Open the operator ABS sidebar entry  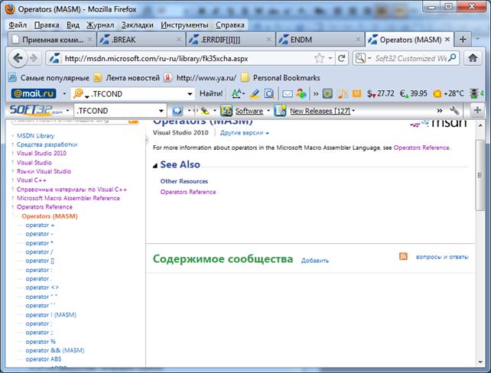tap(44, 359)
